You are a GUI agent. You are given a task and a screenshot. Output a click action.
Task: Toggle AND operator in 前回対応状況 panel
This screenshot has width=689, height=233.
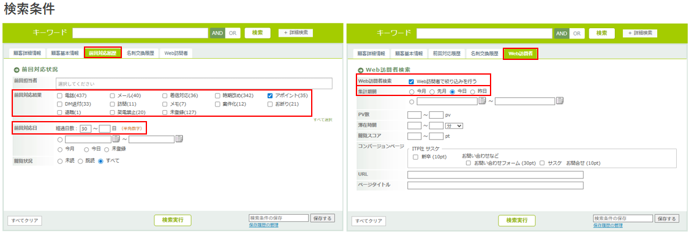point(217,33)
